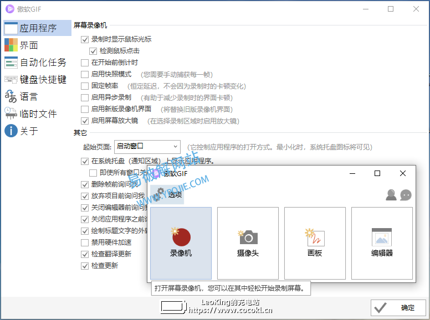The height and width of the screenshot is (320, 430).
Task: Toggle the 关闭应用程序之前 confirmation checkbox
Action: pos(85,219)
